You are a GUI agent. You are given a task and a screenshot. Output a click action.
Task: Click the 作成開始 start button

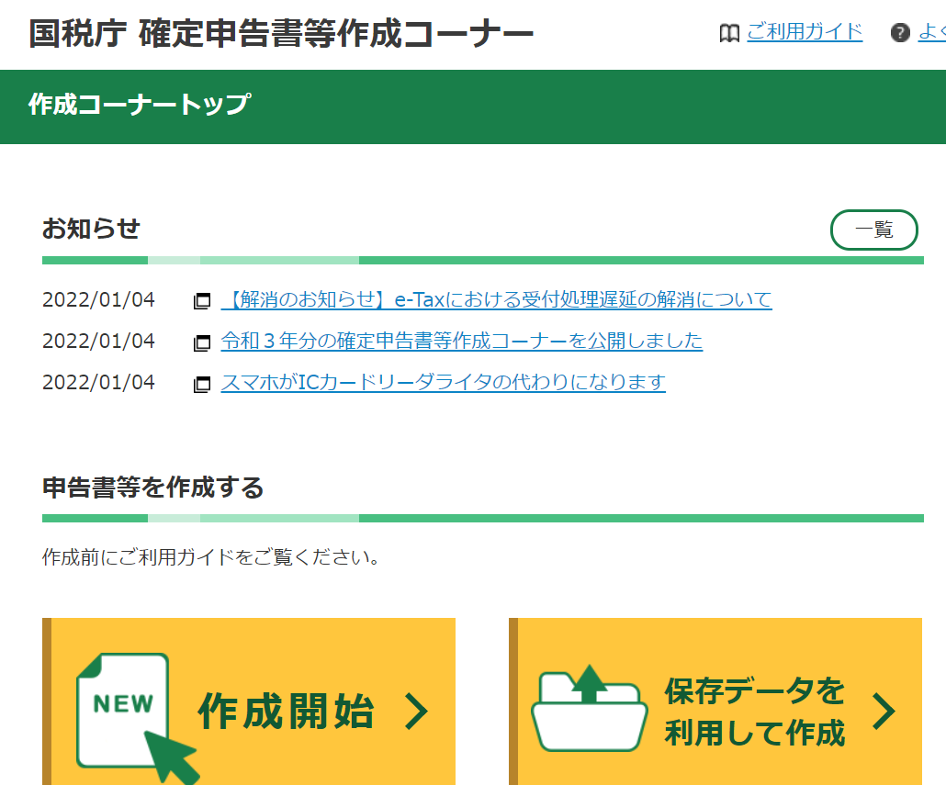coord(249,701)
